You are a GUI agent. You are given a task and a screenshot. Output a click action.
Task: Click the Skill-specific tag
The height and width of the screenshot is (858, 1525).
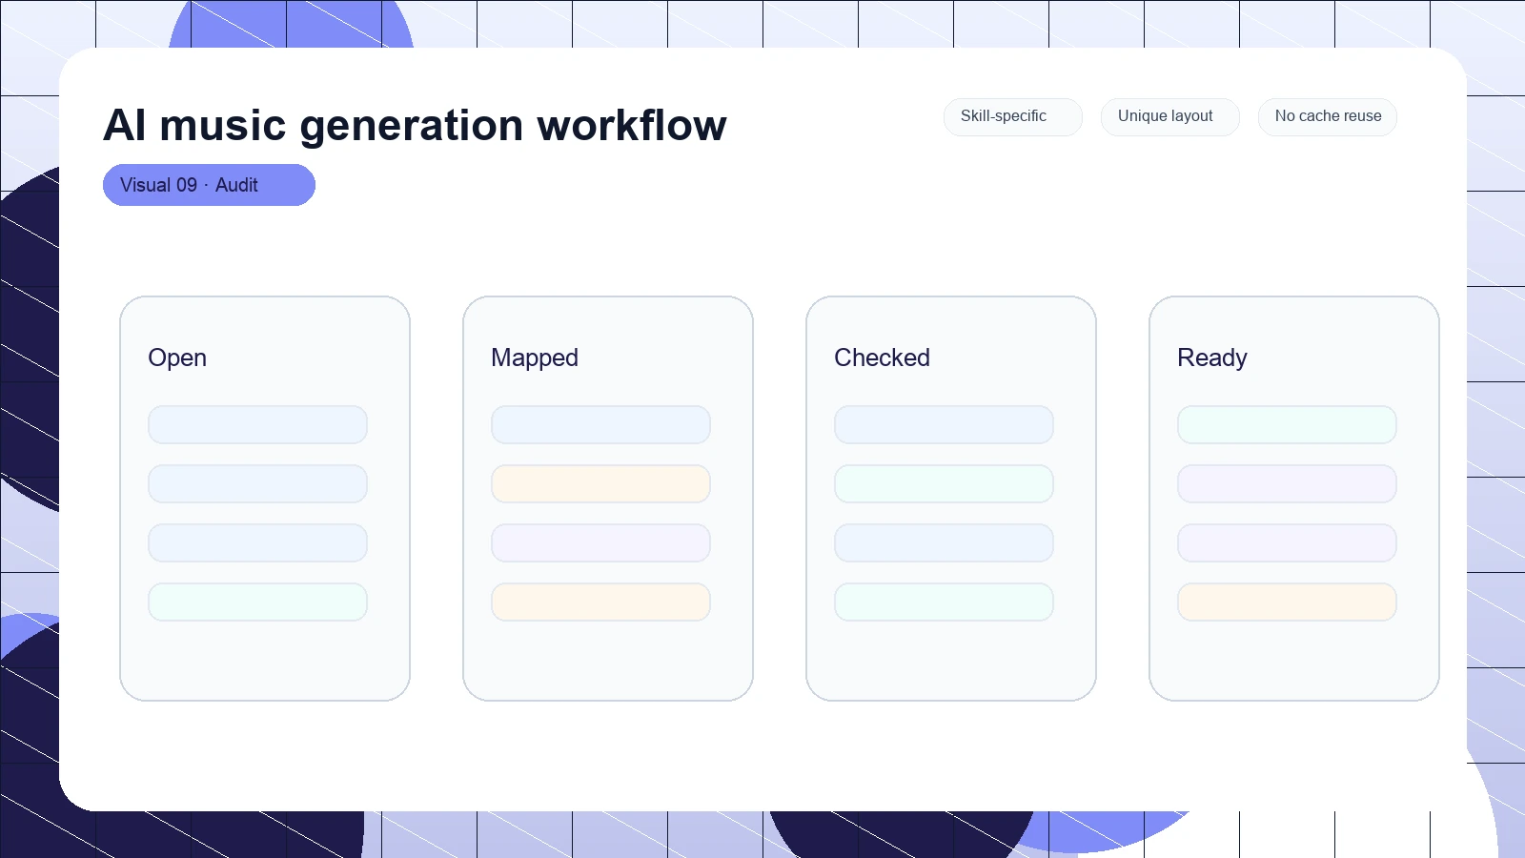point(1013,117)
